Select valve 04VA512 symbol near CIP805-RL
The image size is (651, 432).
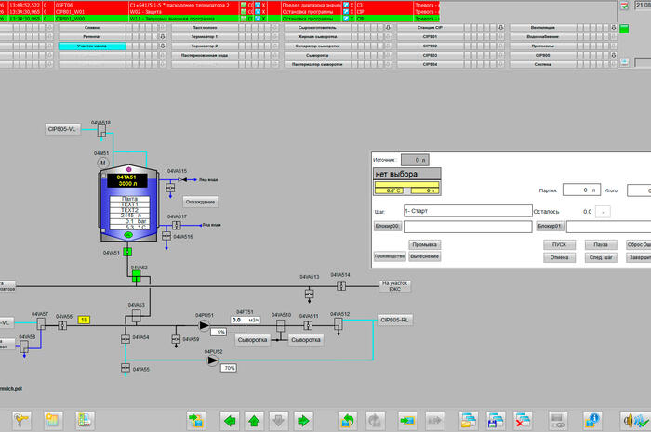(339, 323)
